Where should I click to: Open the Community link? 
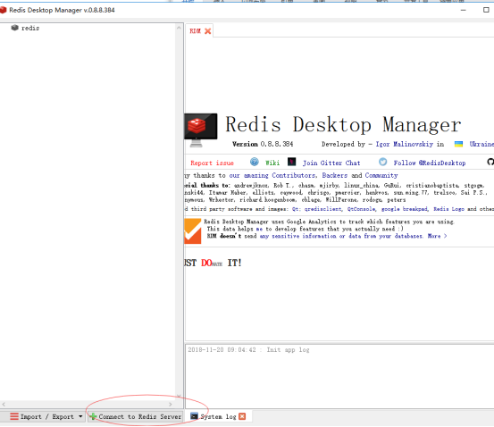(x=381, y=175)
